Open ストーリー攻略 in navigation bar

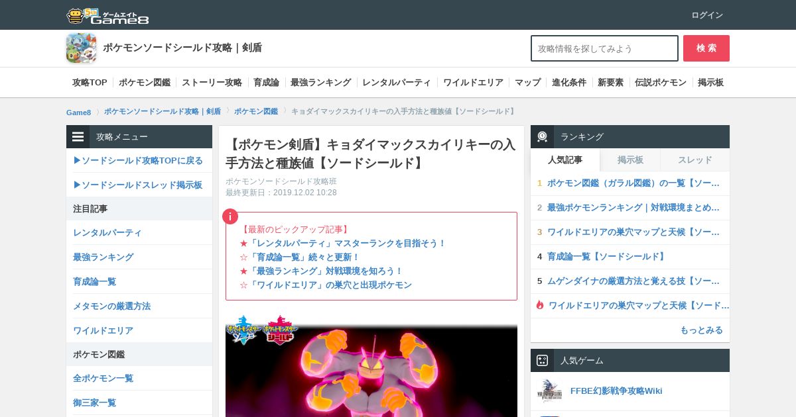212,83
